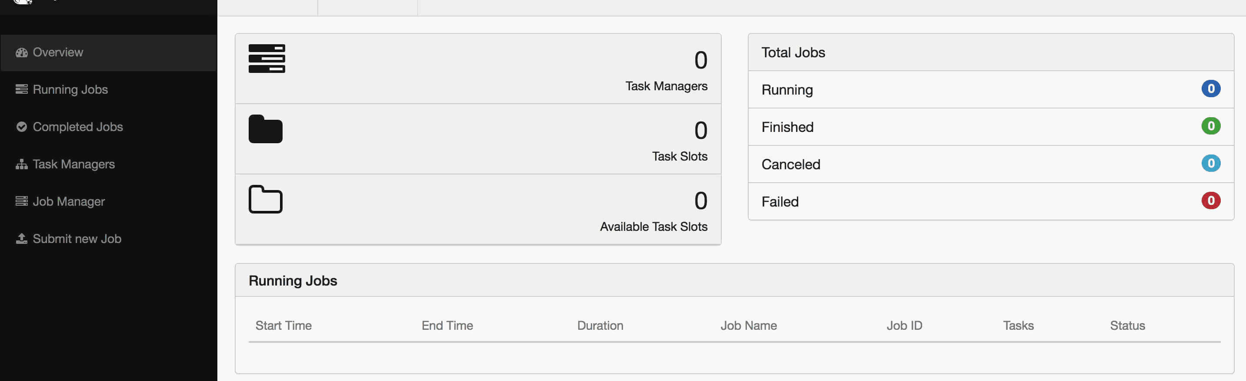Click the red Failed count badge
1246x381 pixels.
tap(1211, 201)
